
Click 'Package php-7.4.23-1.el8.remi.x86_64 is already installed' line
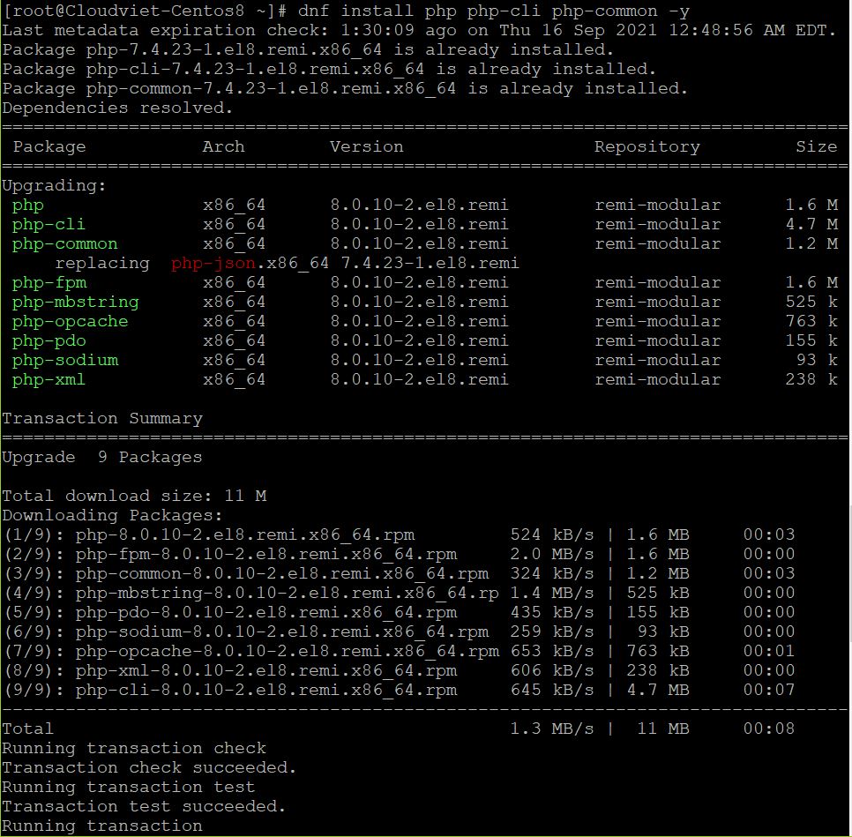pyautogui.click(x=308, y=50)
